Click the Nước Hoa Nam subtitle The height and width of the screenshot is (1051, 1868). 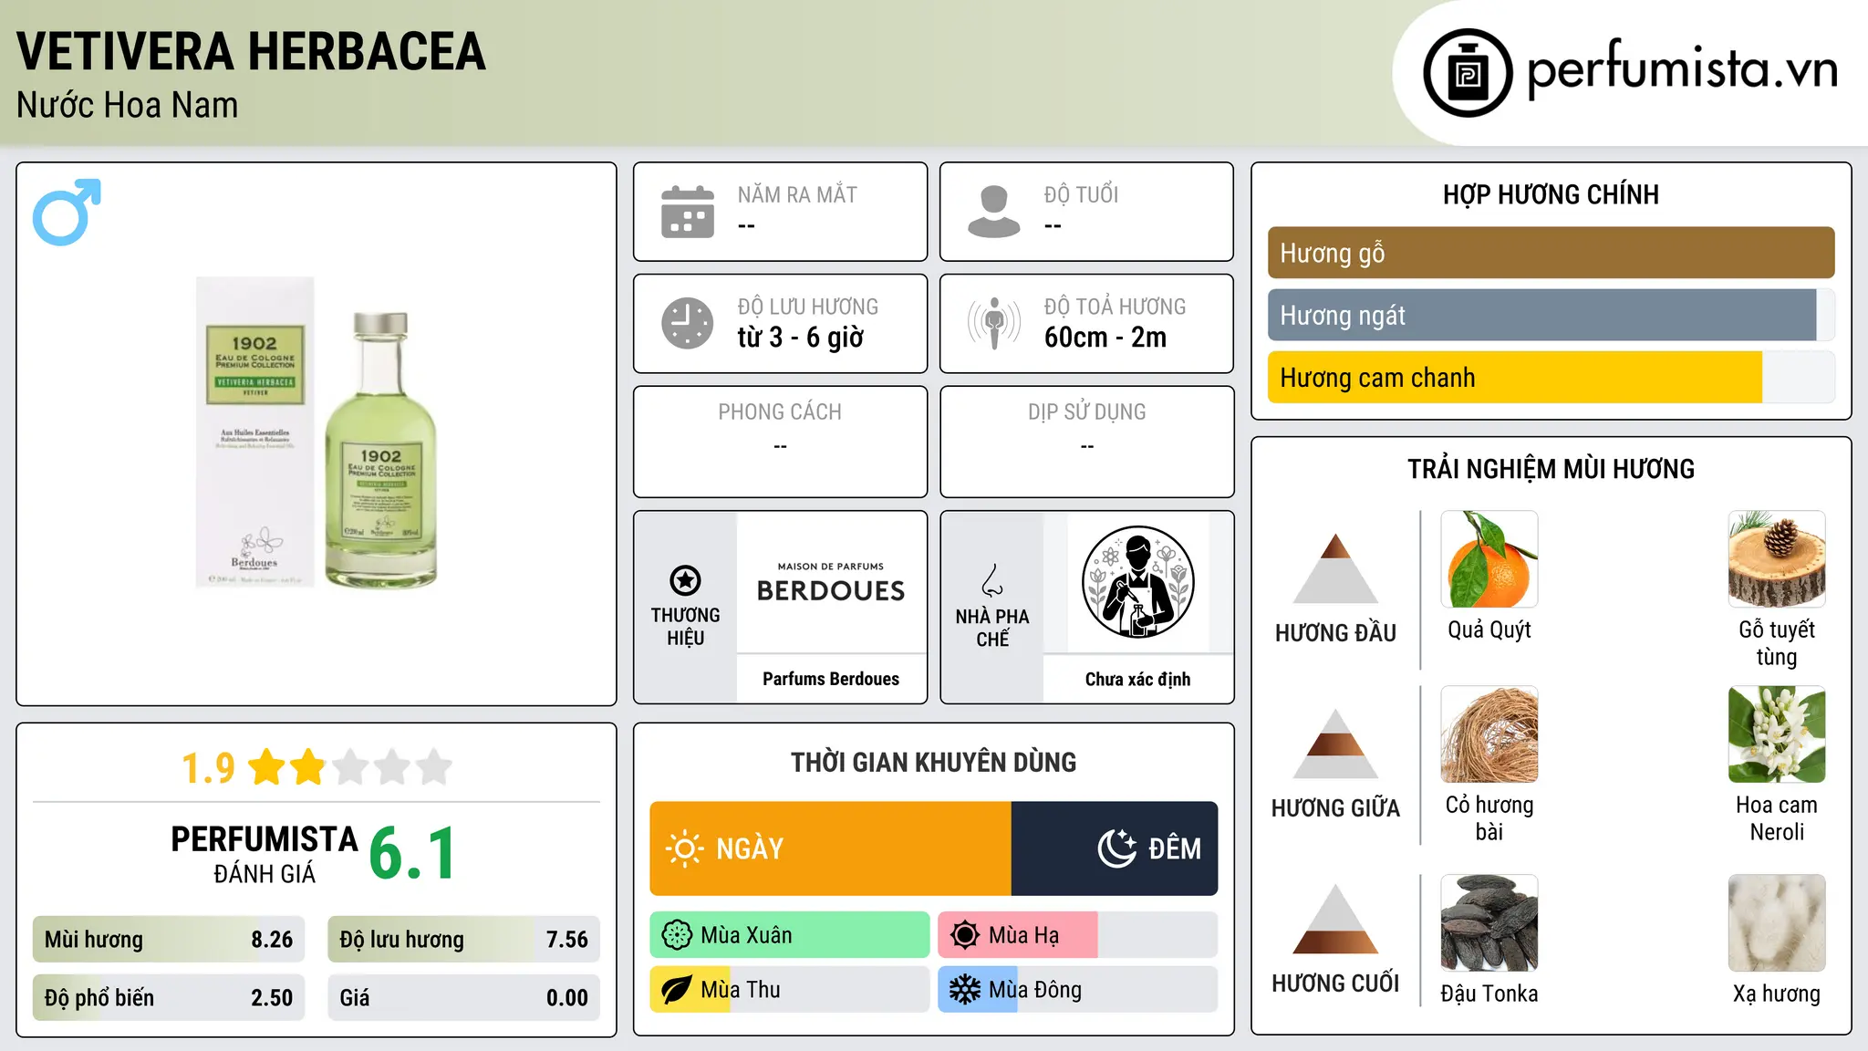127,105
